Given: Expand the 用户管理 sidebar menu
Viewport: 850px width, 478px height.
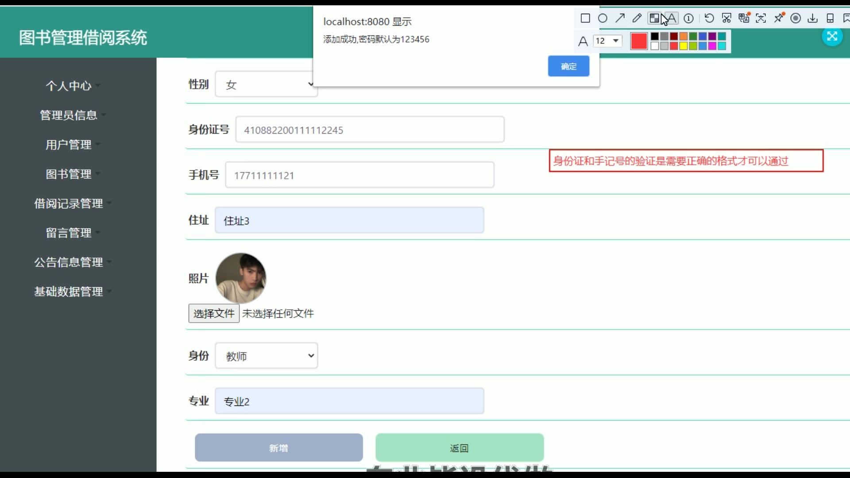Looking at the screenshot, I should click(x=73, y=144).
